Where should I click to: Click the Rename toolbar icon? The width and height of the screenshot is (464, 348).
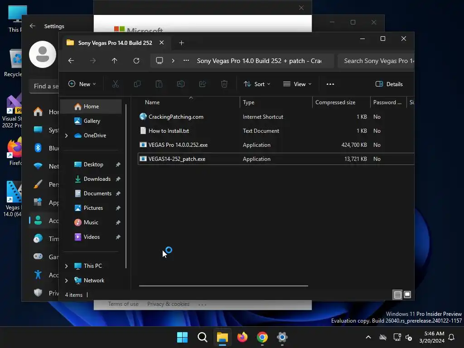click(x=181, y=84)
